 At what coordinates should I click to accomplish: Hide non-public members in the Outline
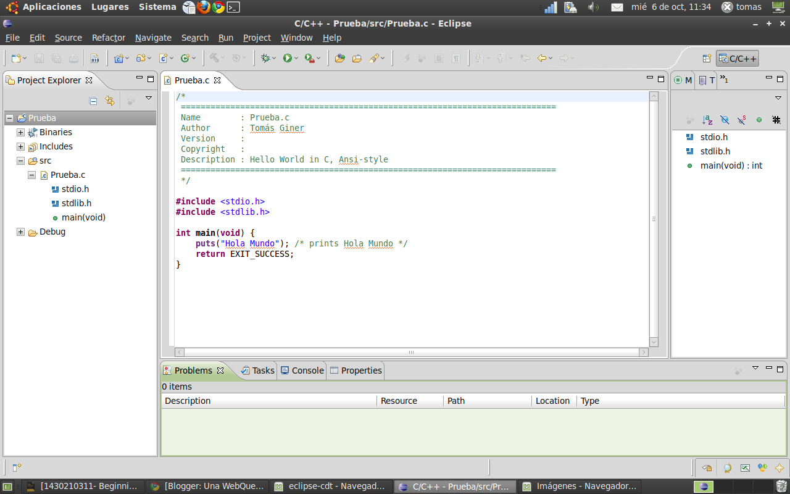point(759,120)
